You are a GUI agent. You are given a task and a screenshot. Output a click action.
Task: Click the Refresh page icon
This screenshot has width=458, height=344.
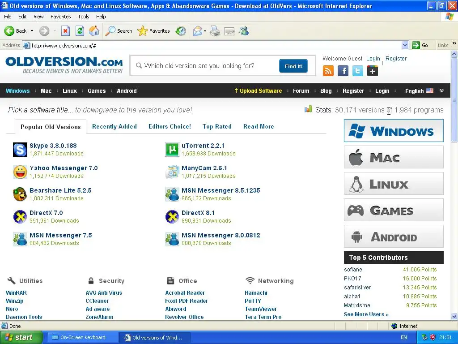pos(80,31)
